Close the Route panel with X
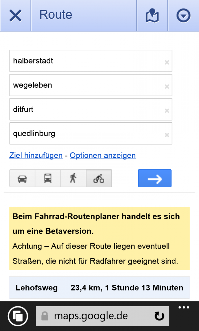 [x=15, y=15]
